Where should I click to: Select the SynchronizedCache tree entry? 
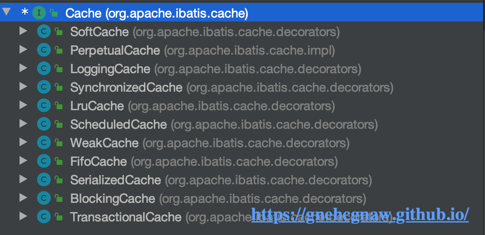[x=231, y=87]
